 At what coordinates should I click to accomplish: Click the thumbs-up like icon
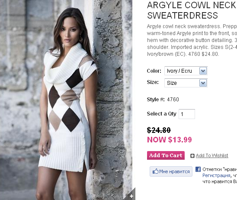[155, 171]
